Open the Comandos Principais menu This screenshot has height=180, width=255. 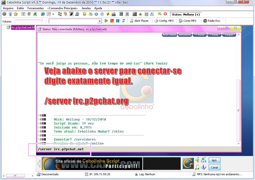tap(63, 8)
